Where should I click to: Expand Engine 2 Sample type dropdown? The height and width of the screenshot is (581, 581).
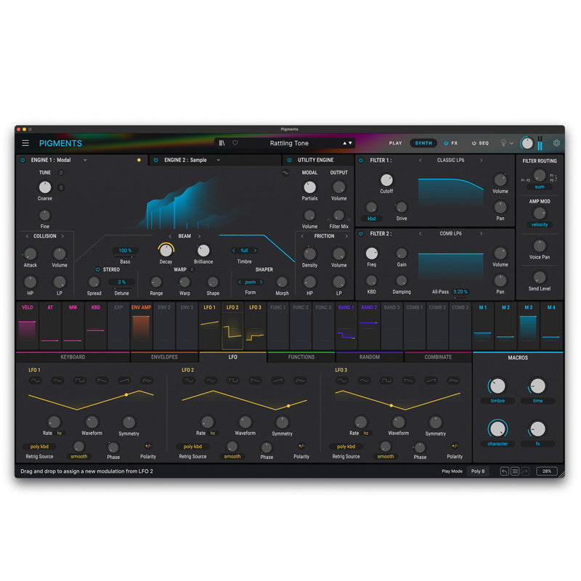[x=219, y=160]
